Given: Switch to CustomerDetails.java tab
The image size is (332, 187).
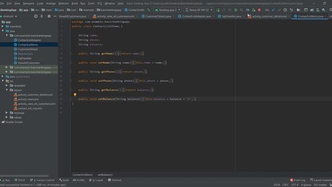Looking at the screenshot, I should coord(158,16).
